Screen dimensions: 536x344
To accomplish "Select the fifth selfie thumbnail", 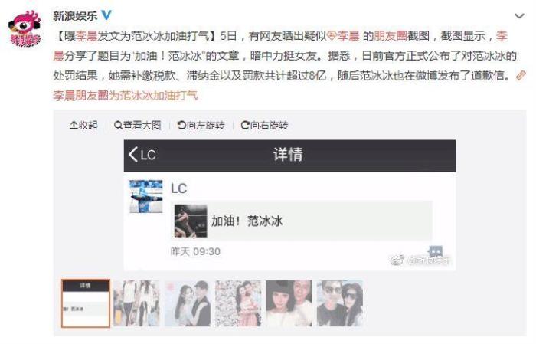I will (x=289, y=303).
